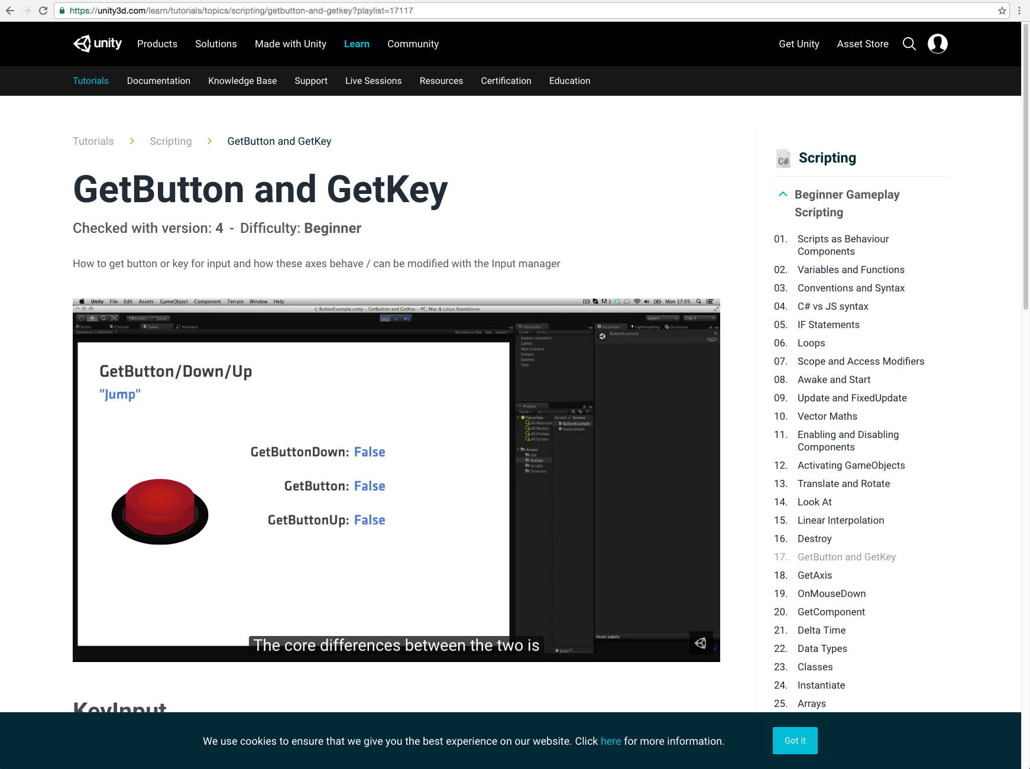Screen dimensions: 1030x769
Task: Open the user account avatar icon
Action: [x=938, y=44]
